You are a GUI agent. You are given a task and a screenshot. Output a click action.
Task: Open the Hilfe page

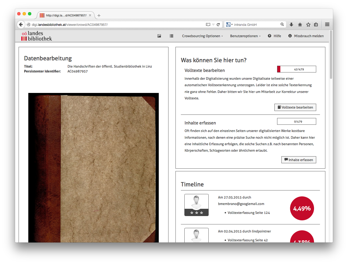coord(277,36)
